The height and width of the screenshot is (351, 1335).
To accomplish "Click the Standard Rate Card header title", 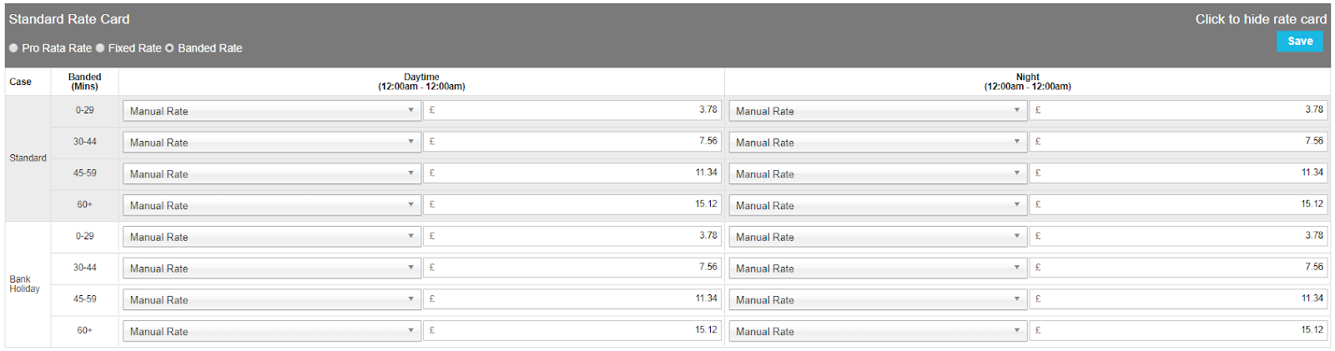I will point(69,19).
